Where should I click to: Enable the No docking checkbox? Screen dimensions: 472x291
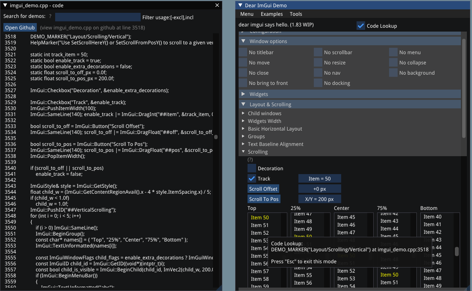(318, 83)
